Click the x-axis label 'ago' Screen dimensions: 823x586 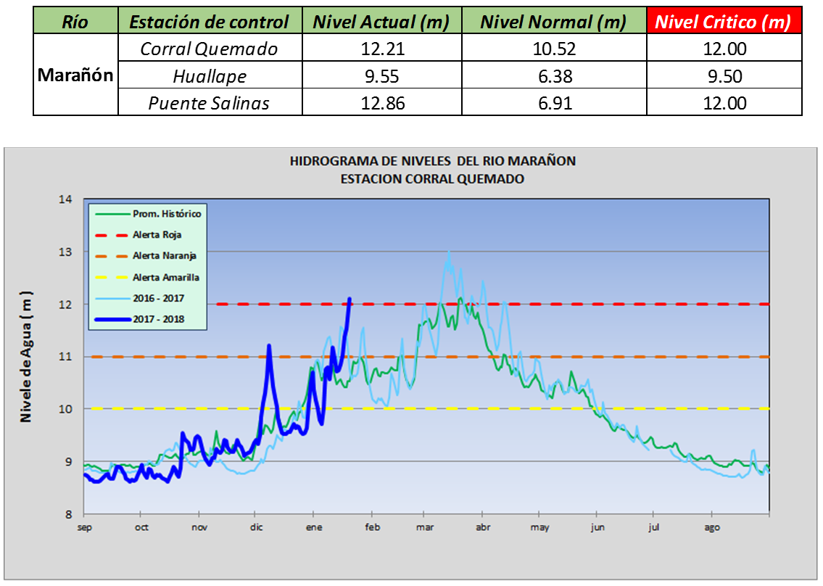[x=712, y=527]
